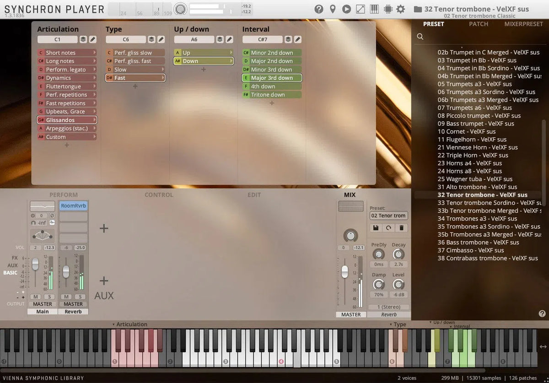Delete the mixer preset via the trash icon
549x383 pixels.
click(402, 227)
